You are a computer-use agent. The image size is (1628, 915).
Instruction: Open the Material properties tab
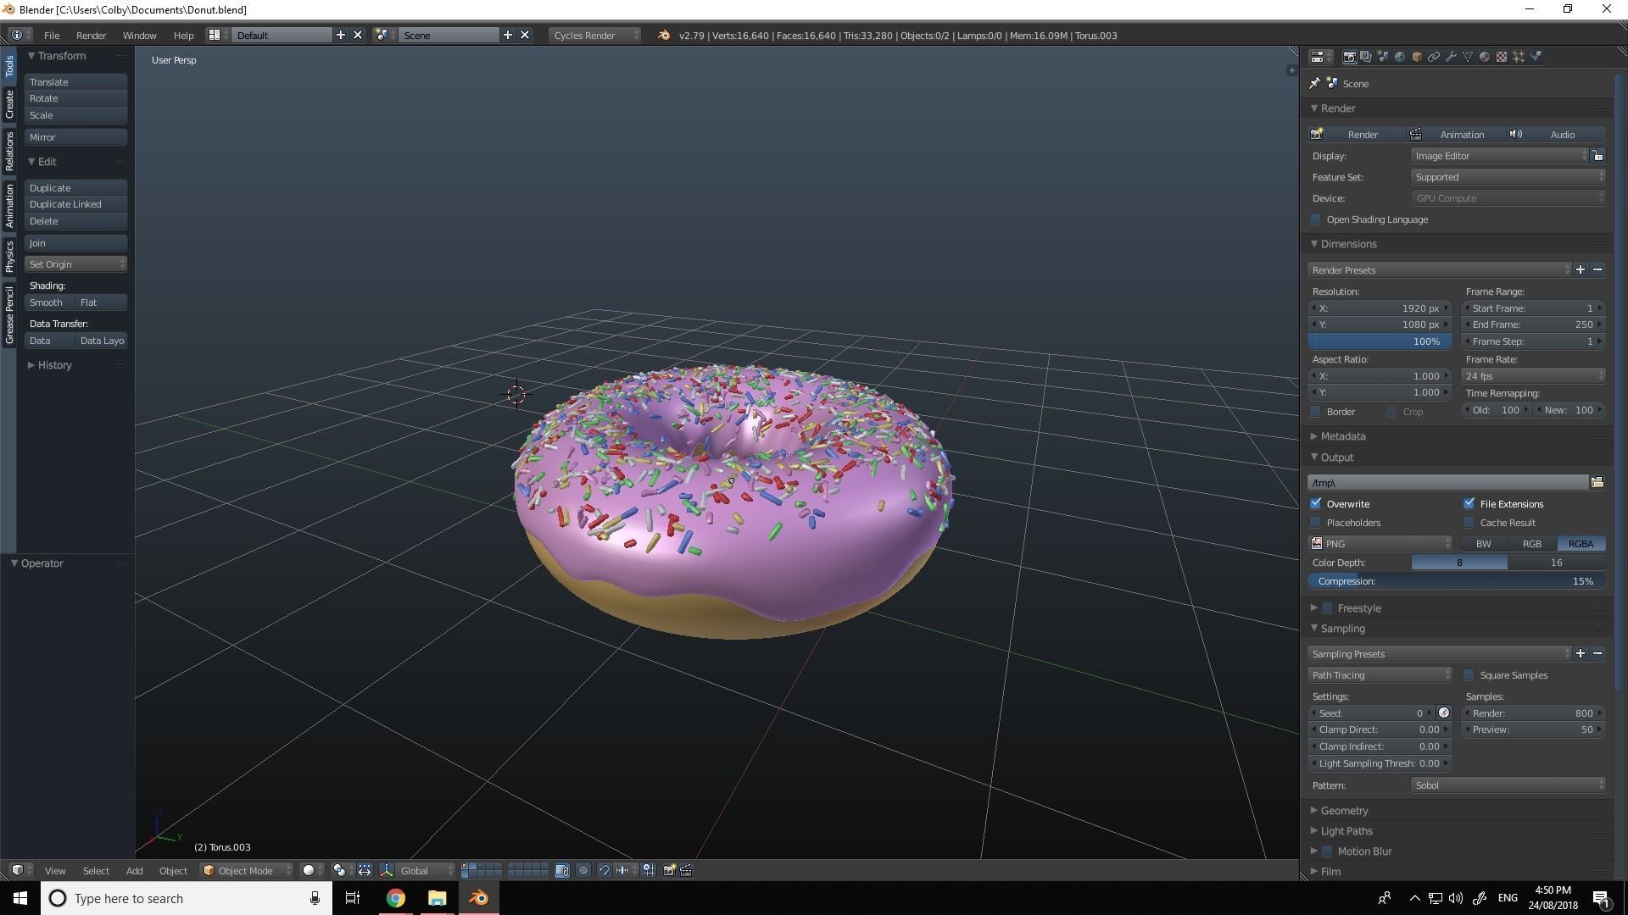pos(1485,57)
